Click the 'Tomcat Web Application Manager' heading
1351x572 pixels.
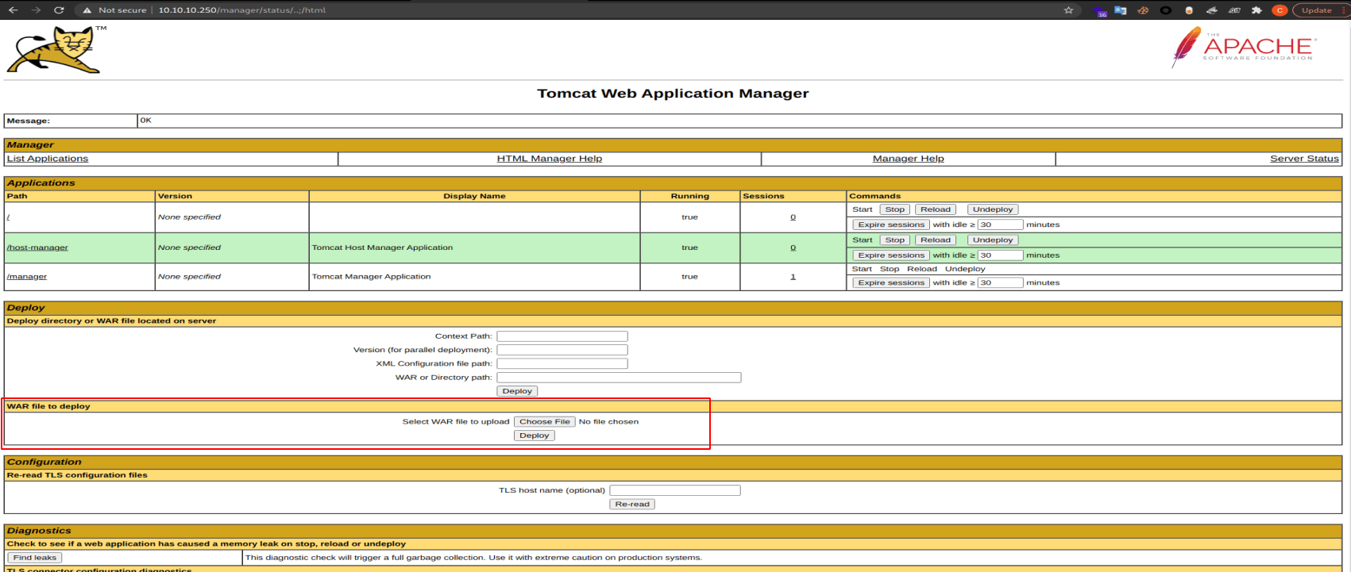tap(673, 94)
